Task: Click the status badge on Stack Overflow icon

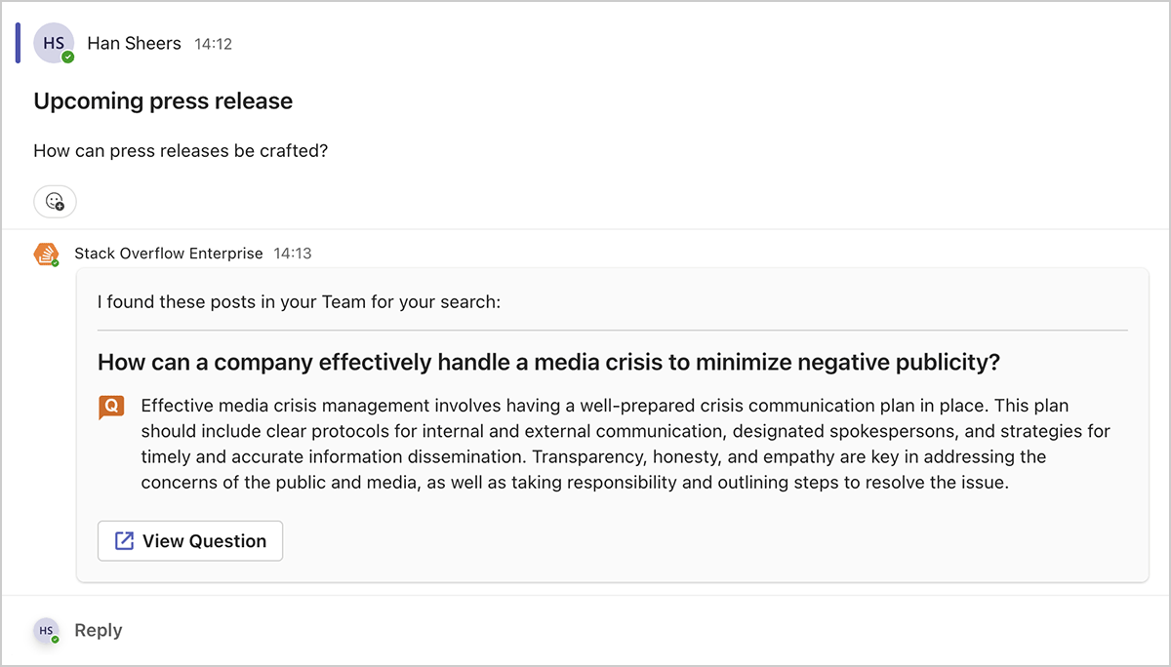Action: coord(56,263)
